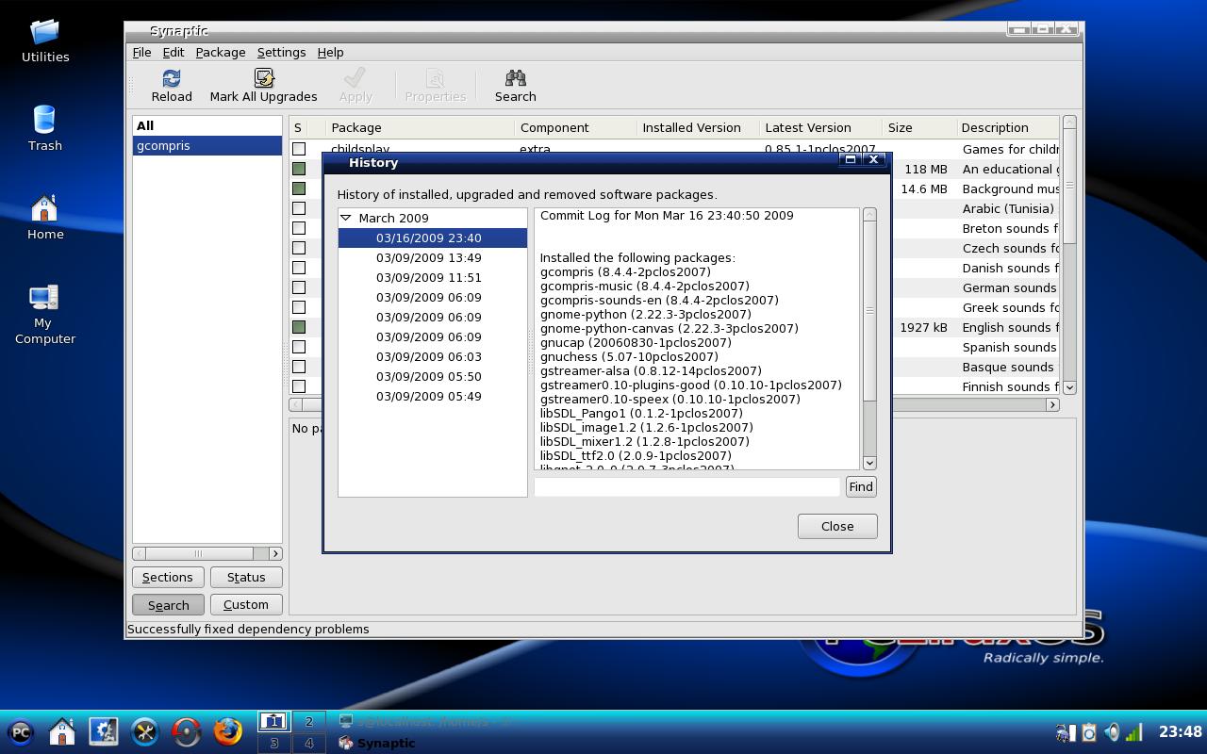Click the volume speaker tray icon

point(1113,732)
